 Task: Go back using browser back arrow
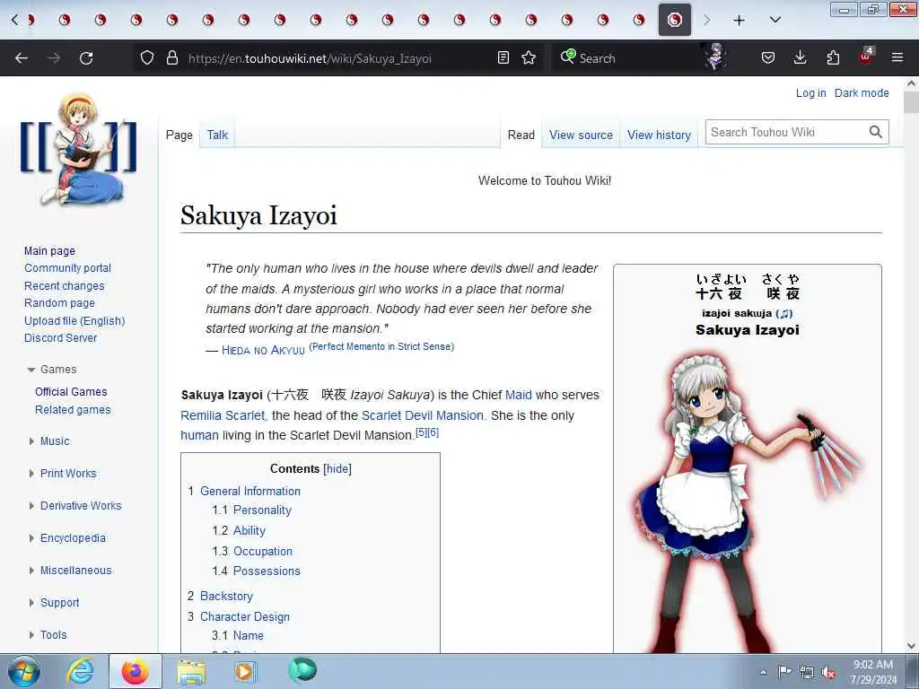pos(22,58)
